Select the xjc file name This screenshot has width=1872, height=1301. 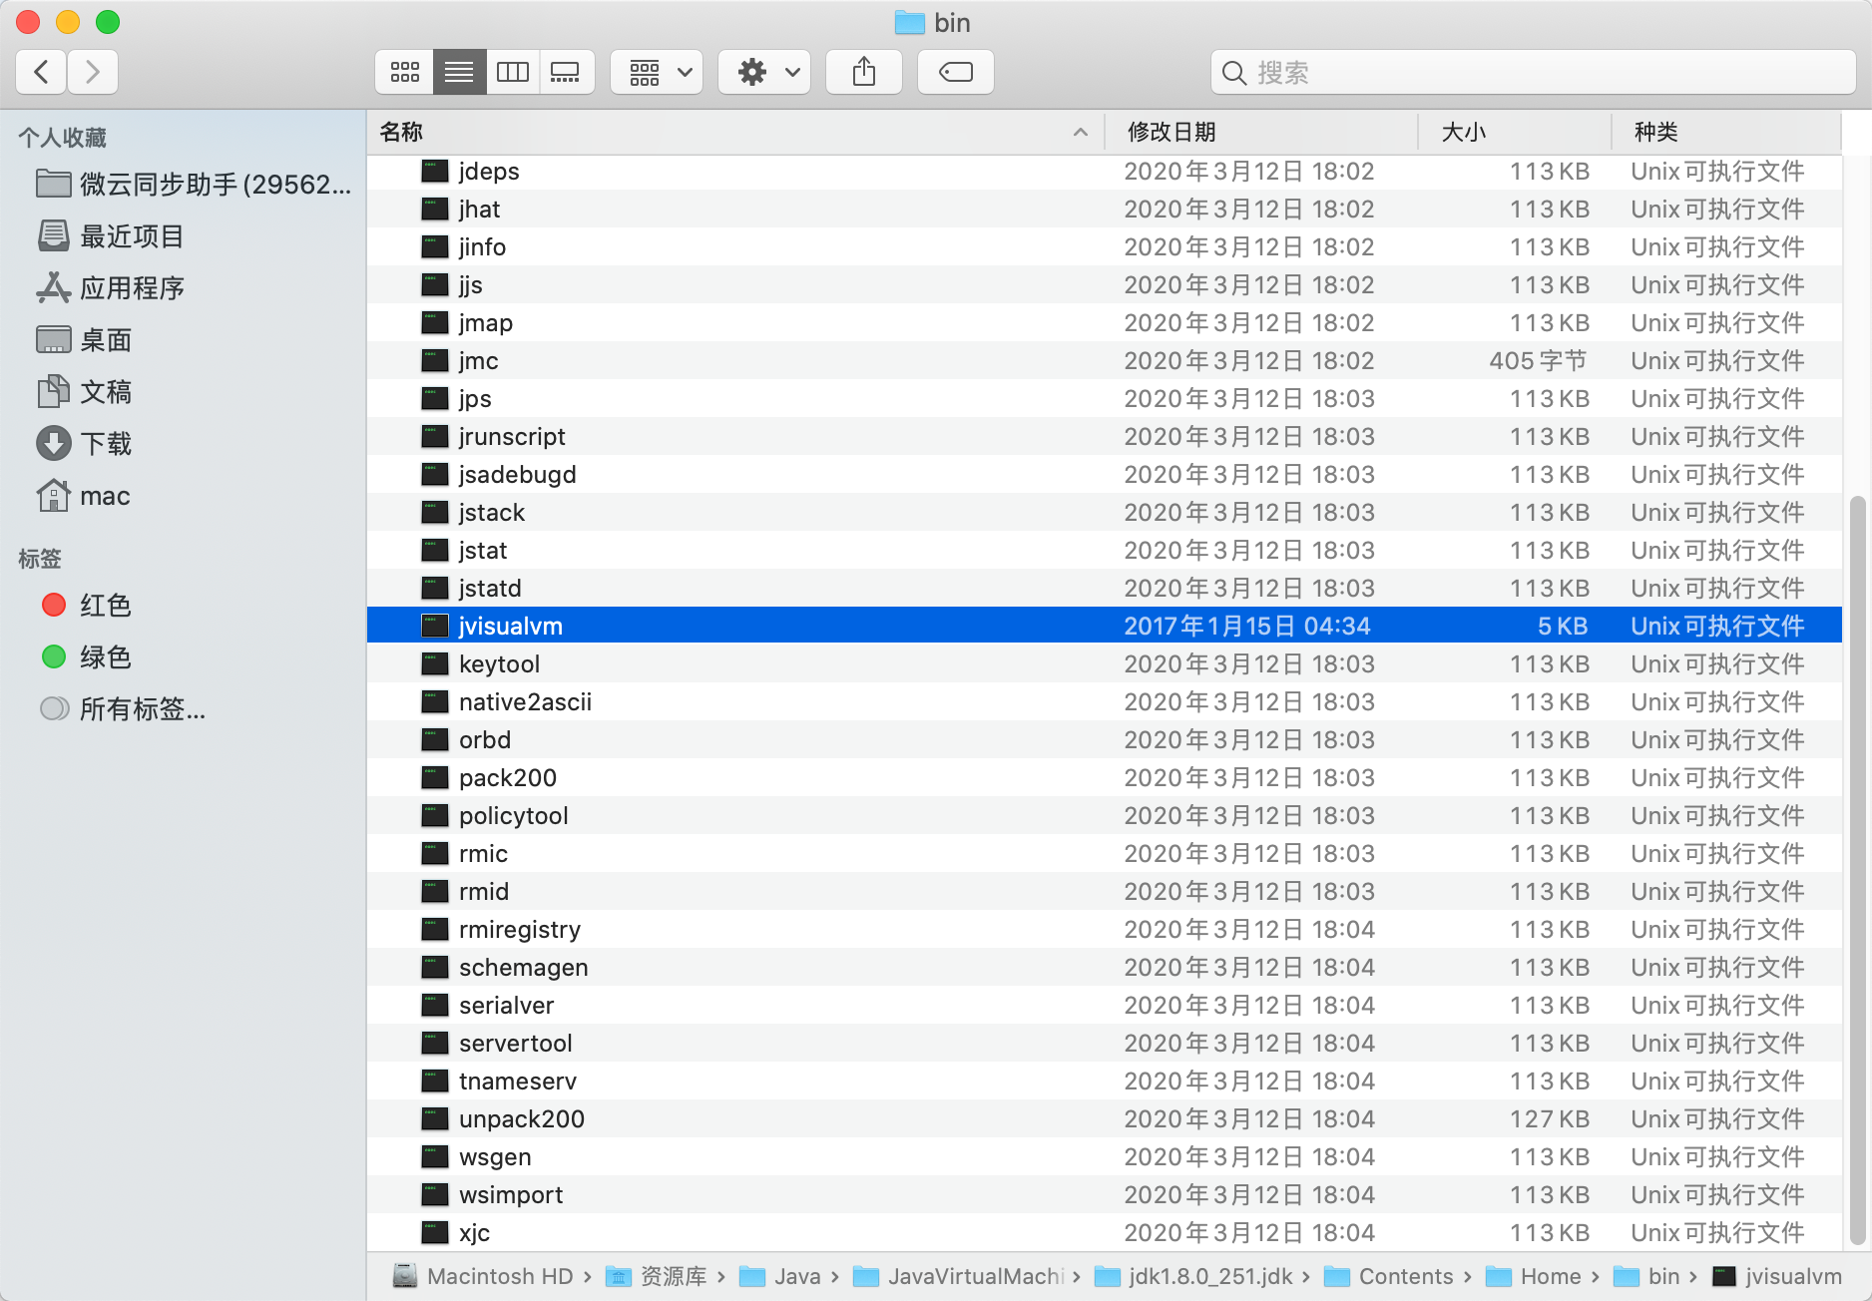(x=474, y=1233)
